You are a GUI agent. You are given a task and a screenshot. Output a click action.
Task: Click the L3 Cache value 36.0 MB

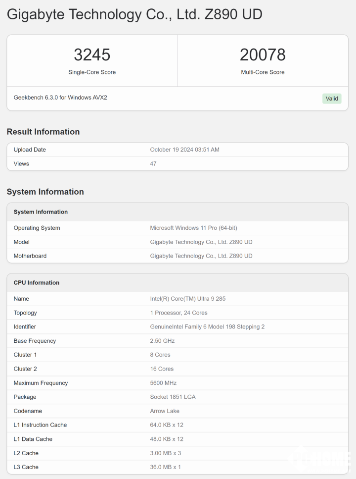(165, 467)
